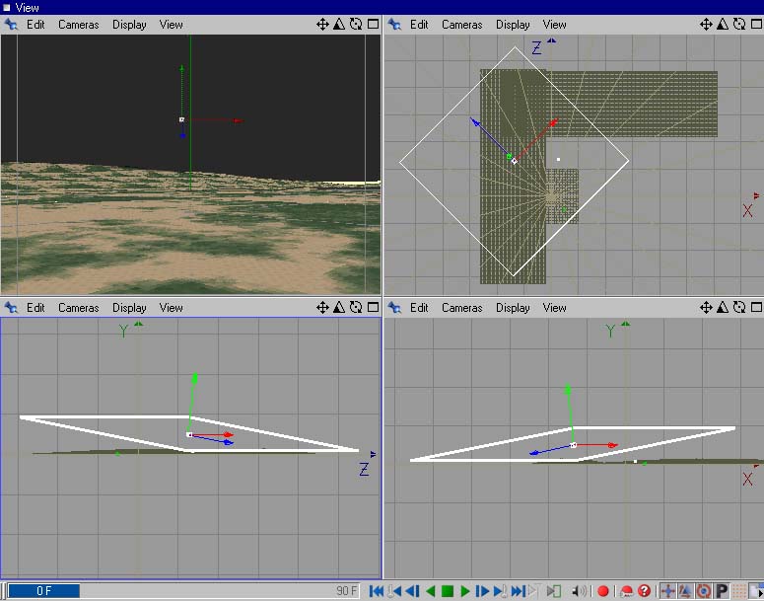This screenshot has width=764, height=601.
Task: Click the rotate camera icon in top-right viewport
Action: [x=738, y=25]
